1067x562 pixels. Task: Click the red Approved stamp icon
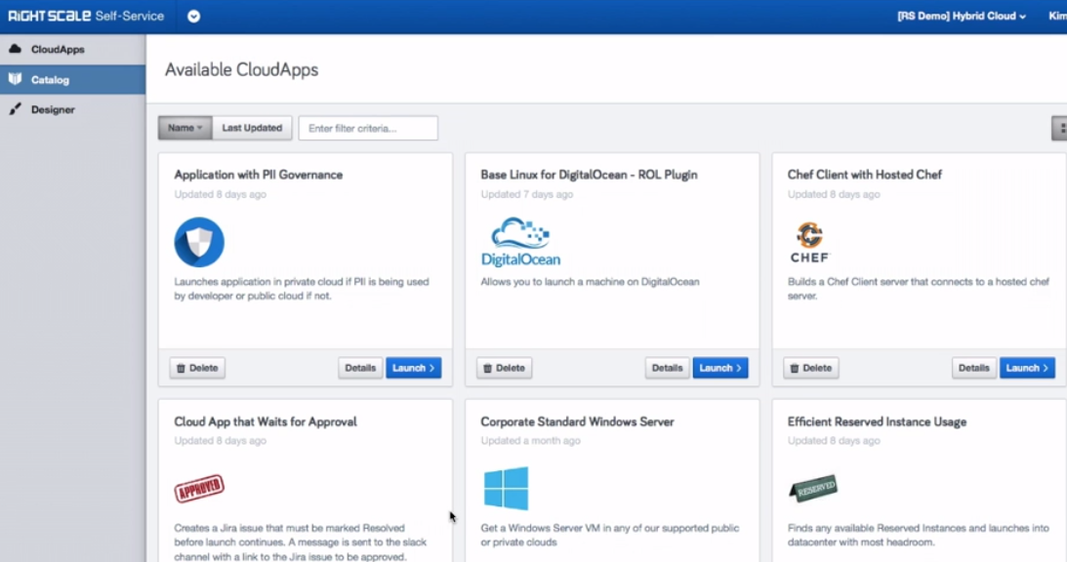tap(199, 488)
